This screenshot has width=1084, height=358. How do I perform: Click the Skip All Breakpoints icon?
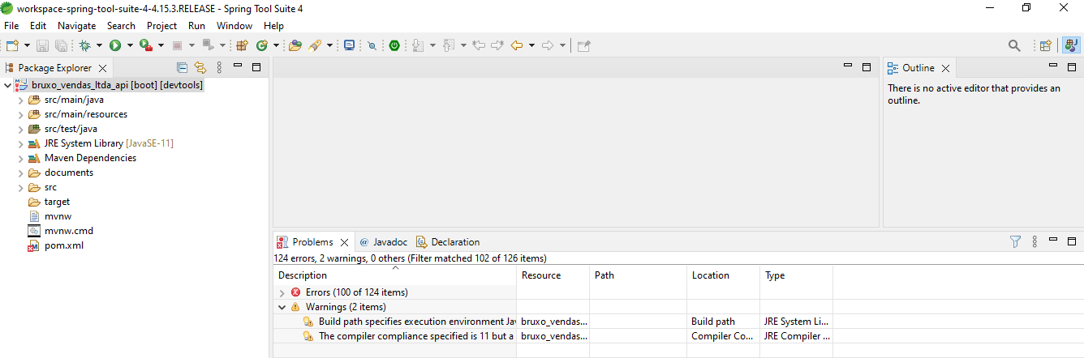click(x=372, y=45)
